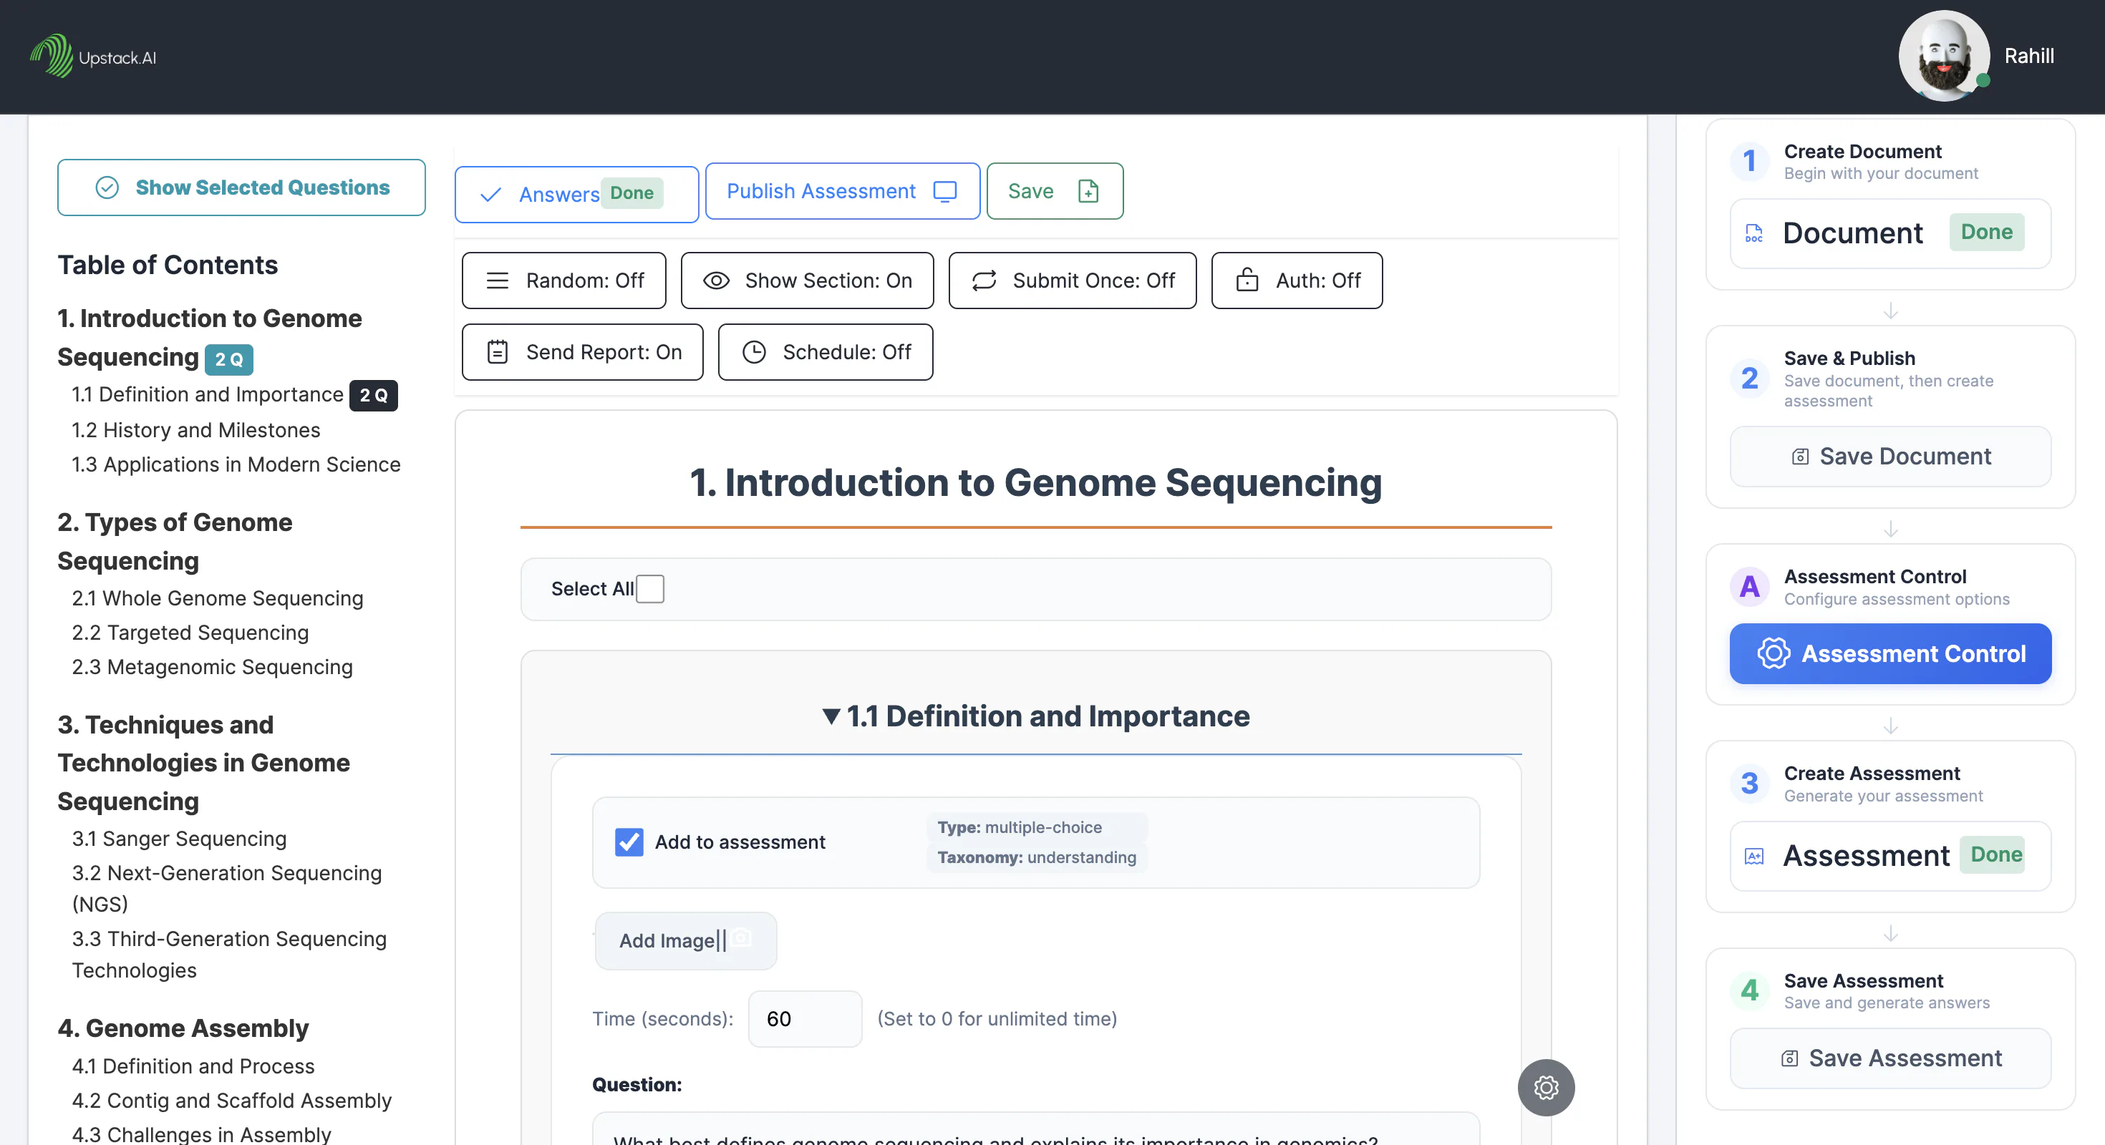Go to 1.2 History and Milestones
This screenshot has width=2105, height=1145.
(196, 429)
